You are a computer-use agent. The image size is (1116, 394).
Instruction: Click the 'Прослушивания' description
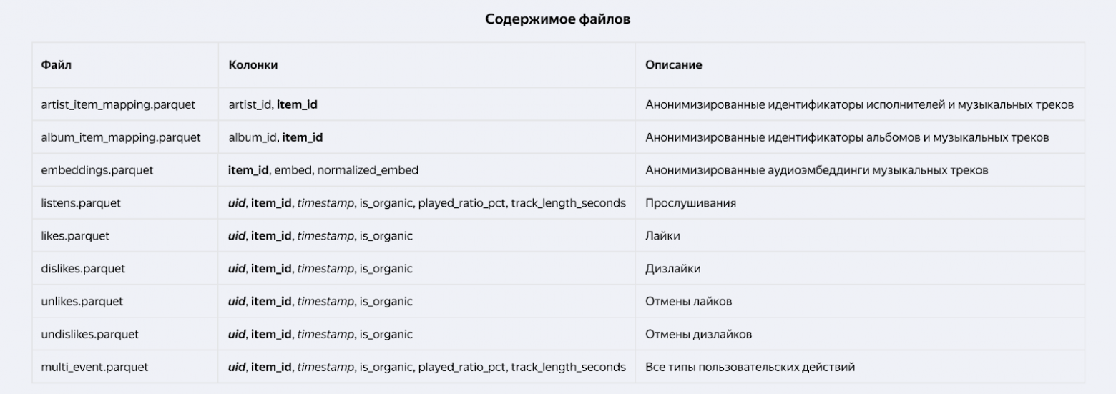pos(690,203)
